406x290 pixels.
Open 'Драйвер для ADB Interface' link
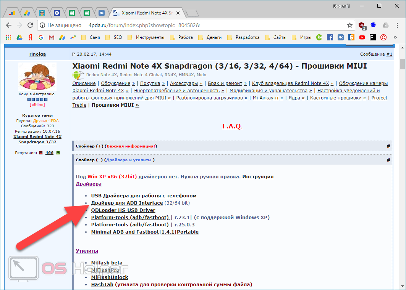coord(127,203)
